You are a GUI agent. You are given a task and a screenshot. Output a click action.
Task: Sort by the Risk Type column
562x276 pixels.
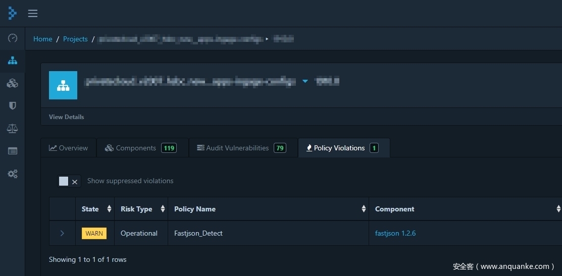pyautogui.click(x=141, y=209)
